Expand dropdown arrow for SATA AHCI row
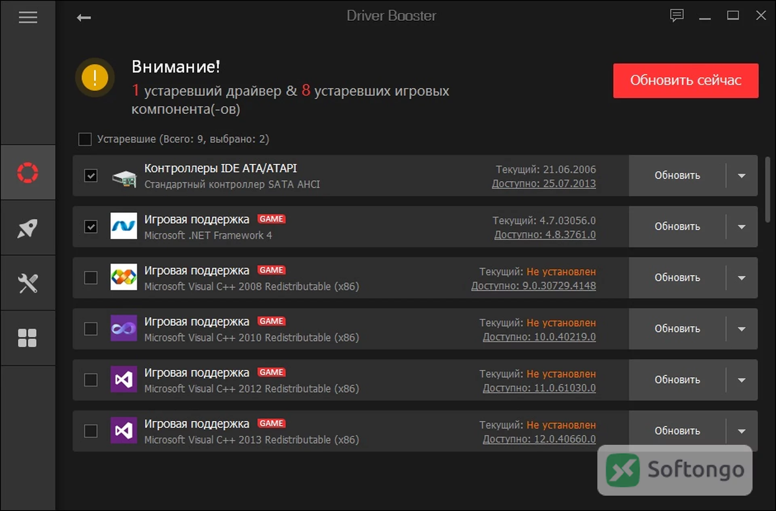The image size is (776, 511). [x=742, y=176]
